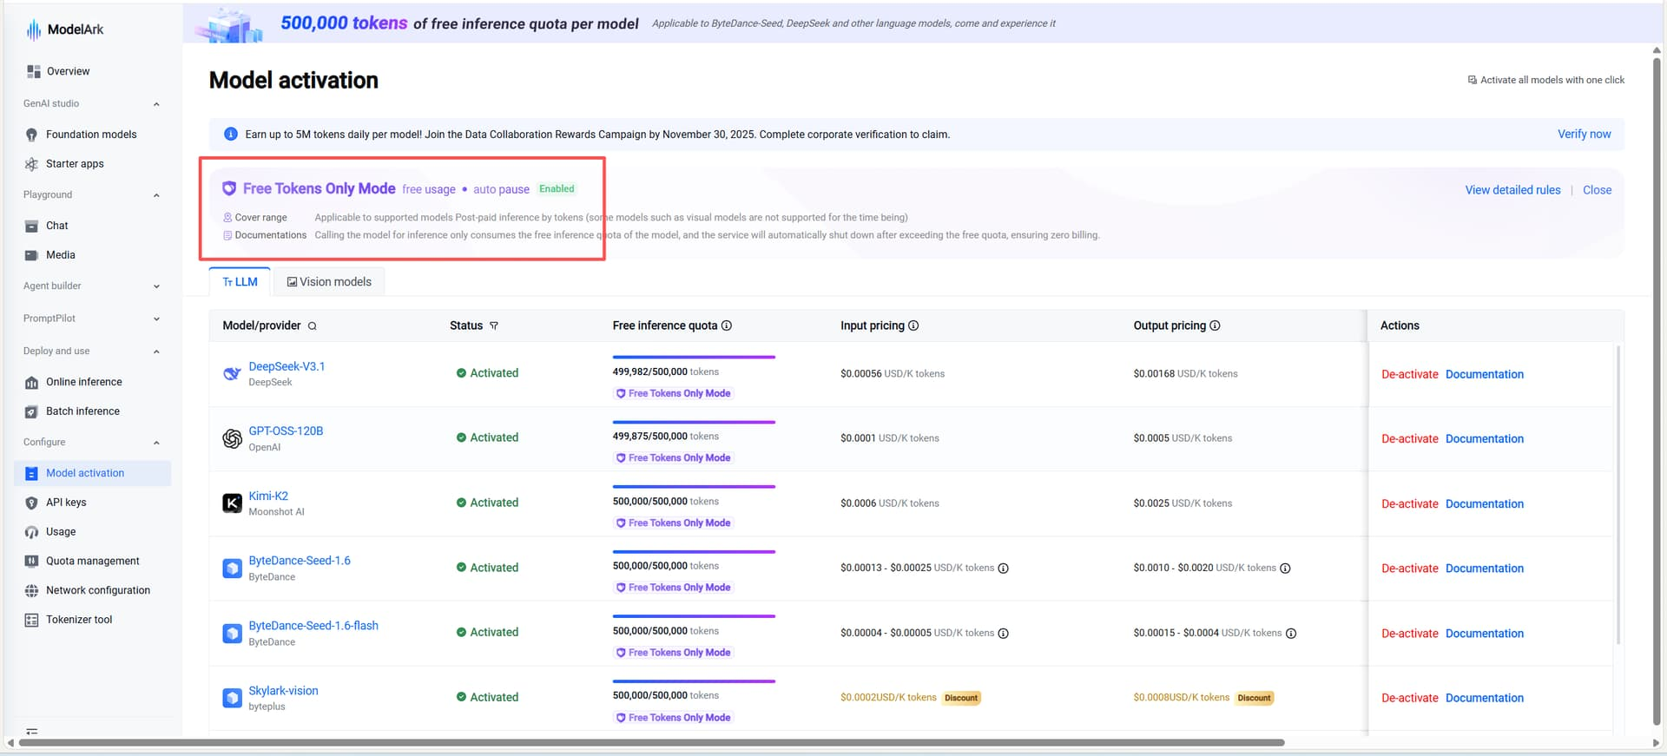Image resolution: width=1667 pixels, height=756 pixels.
Task: Click info icon beside Output pricing header
Action: 1215,325
